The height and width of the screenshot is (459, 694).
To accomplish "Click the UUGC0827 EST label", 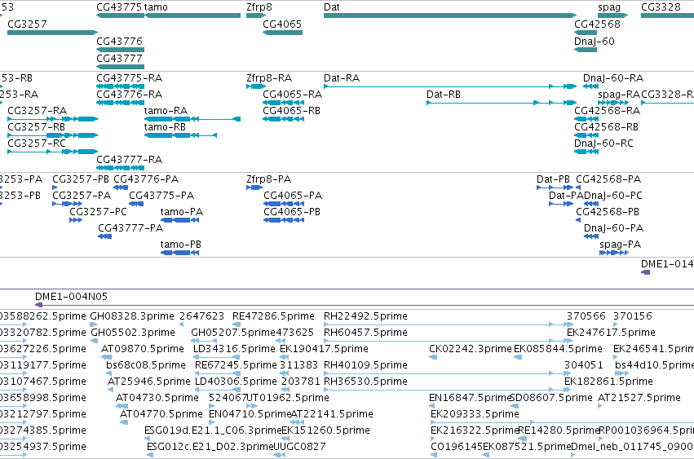I will (299, 447).
